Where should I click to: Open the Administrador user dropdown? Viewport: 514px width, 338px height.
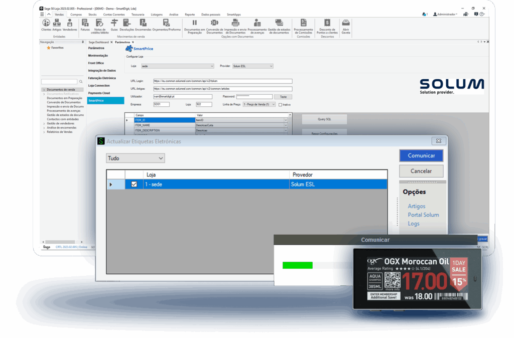pos(445,15)
